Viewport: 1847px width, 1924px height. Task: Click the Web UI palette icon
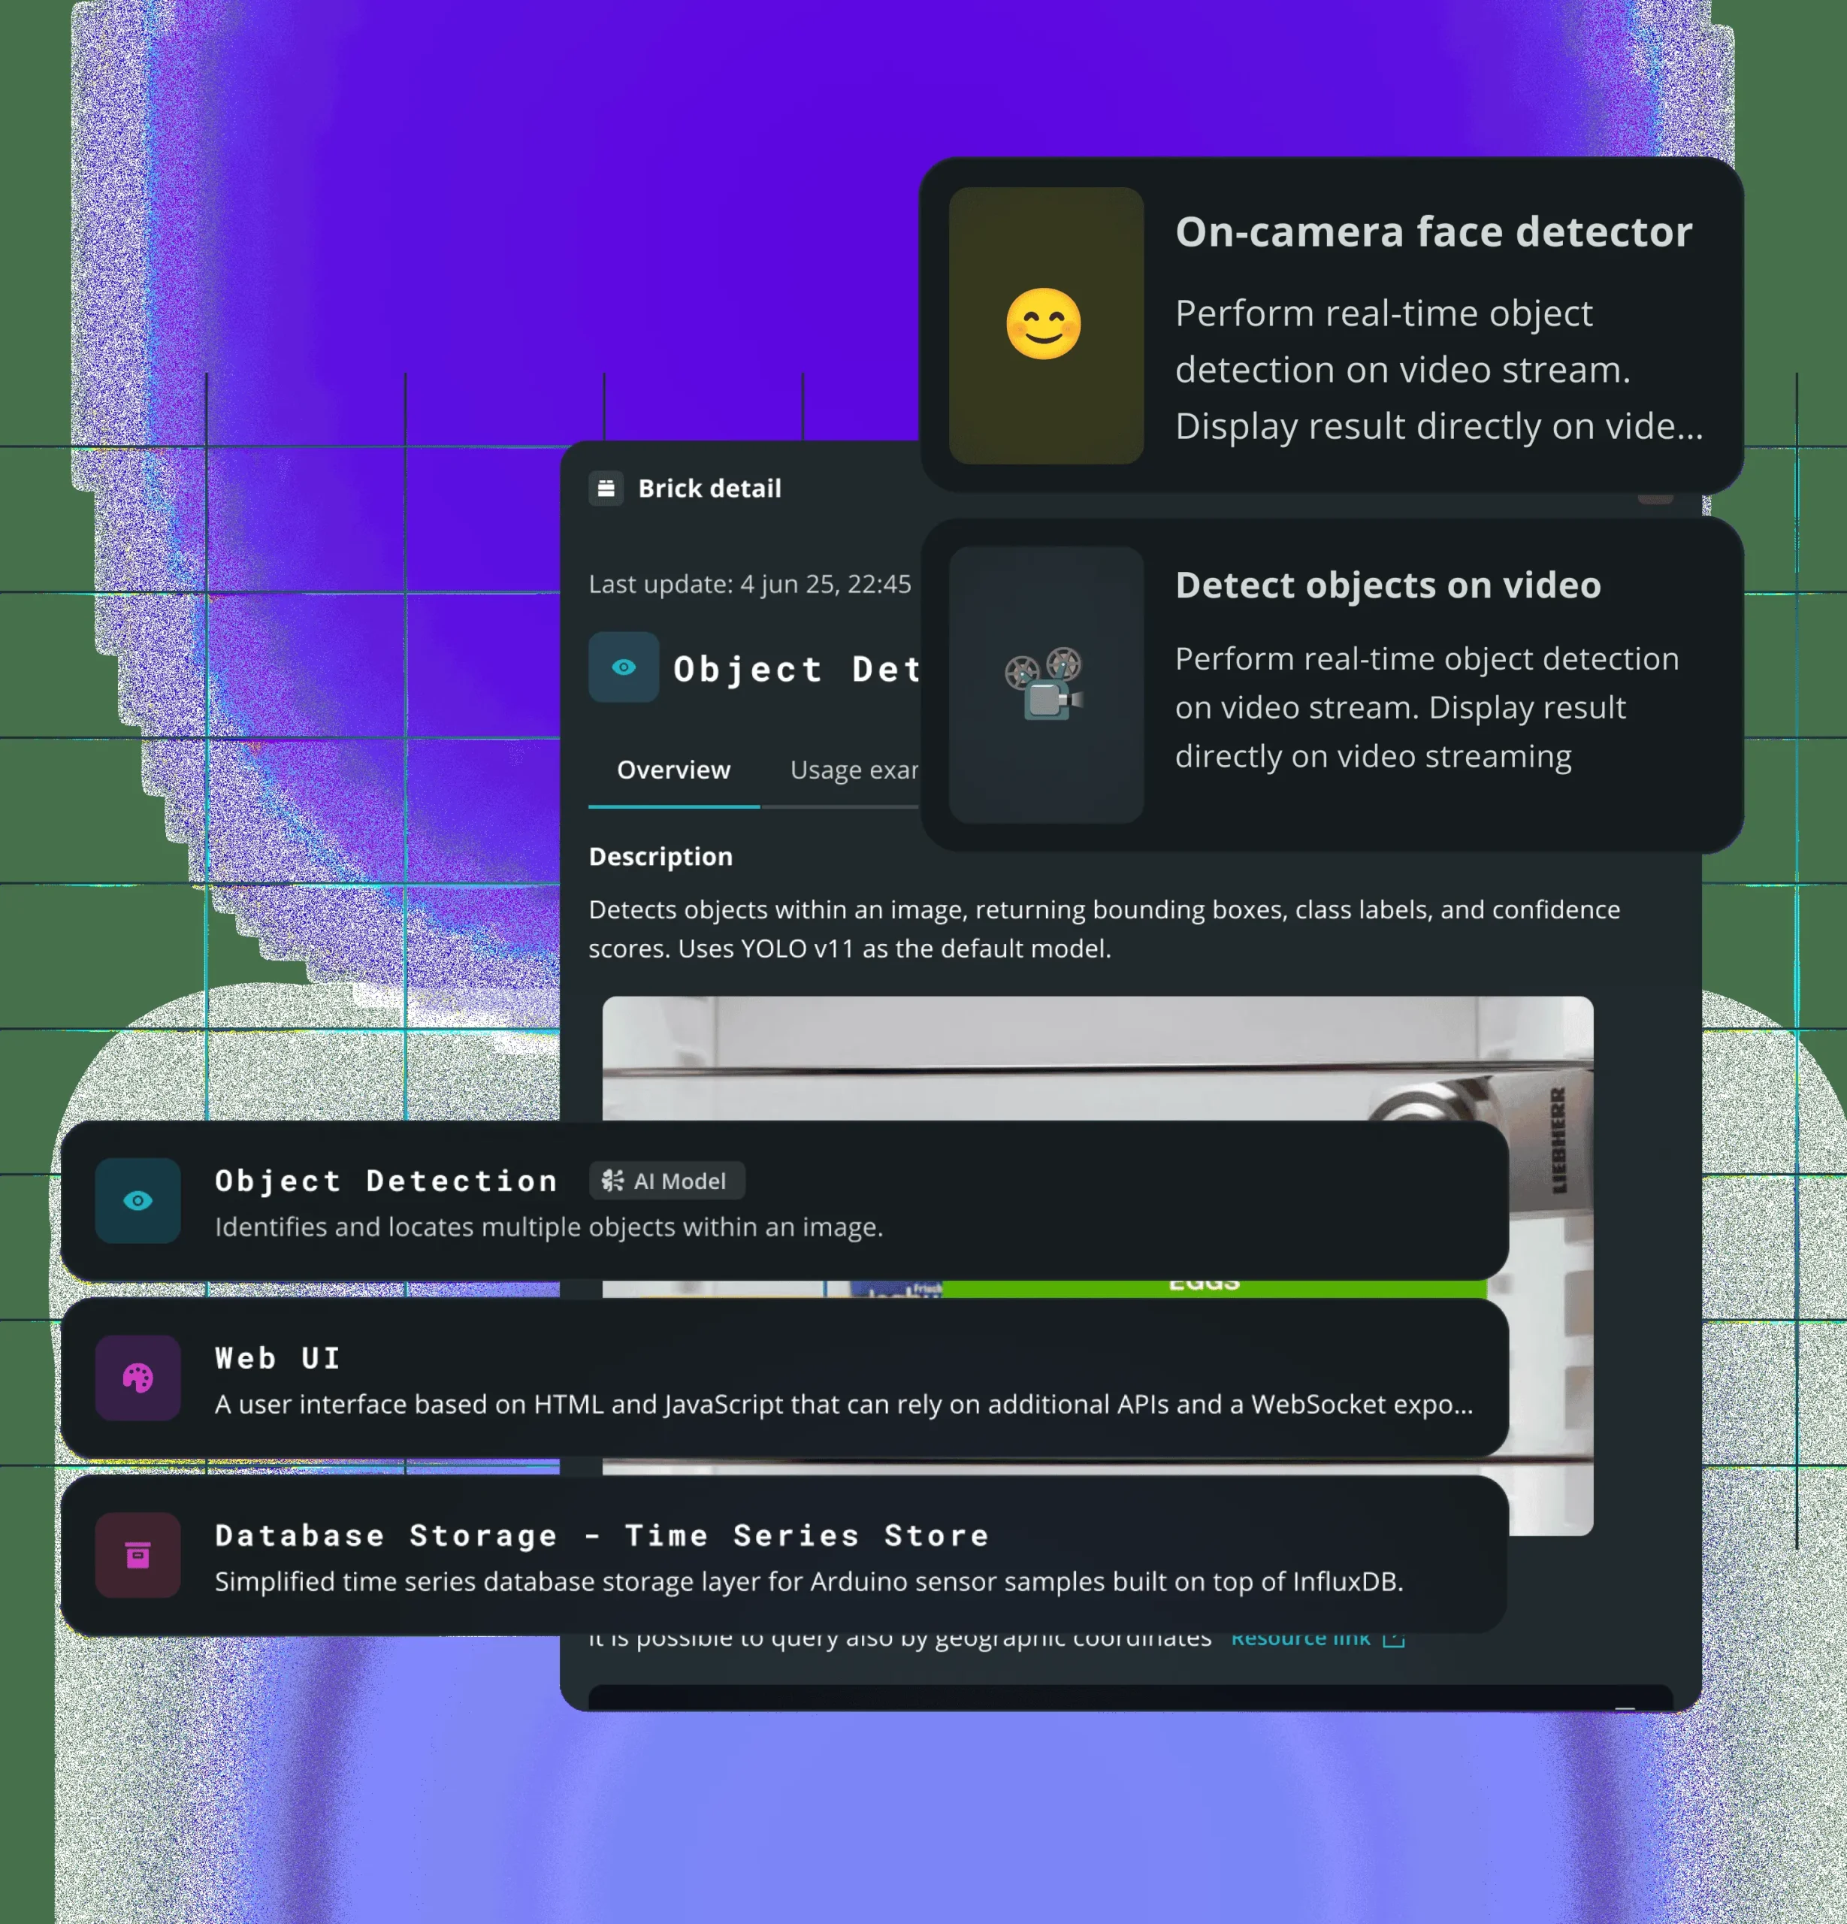pos(138,1378)
